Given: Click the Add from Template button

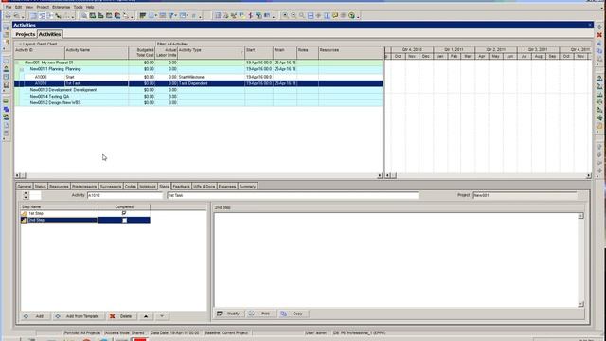Looking at the screenshot, I should pos(79,316).
